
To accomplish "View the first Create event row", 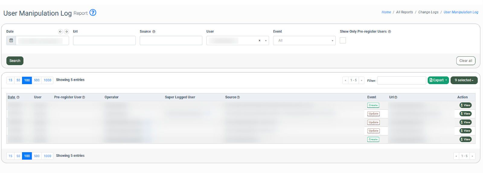I will coord(465,105).
